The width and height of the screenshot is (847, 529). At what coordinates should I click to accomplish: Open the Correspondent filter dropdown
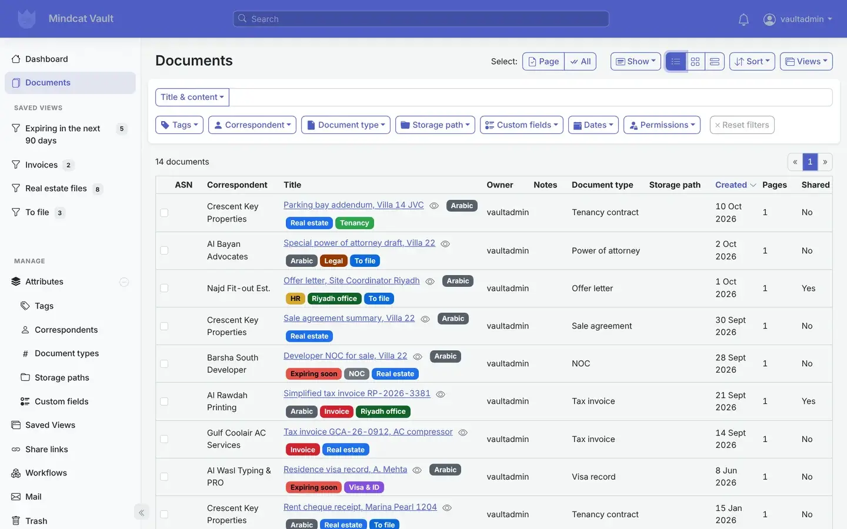252,125
